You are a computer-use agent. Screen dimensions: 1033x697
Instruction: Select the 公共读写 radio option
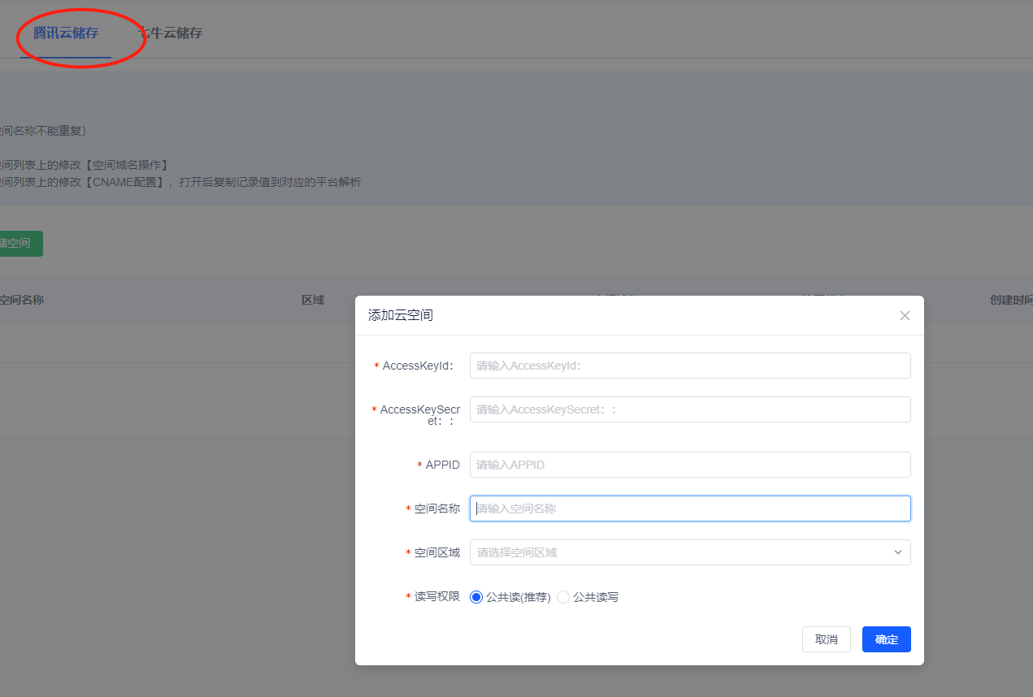(x=588, y=597)
